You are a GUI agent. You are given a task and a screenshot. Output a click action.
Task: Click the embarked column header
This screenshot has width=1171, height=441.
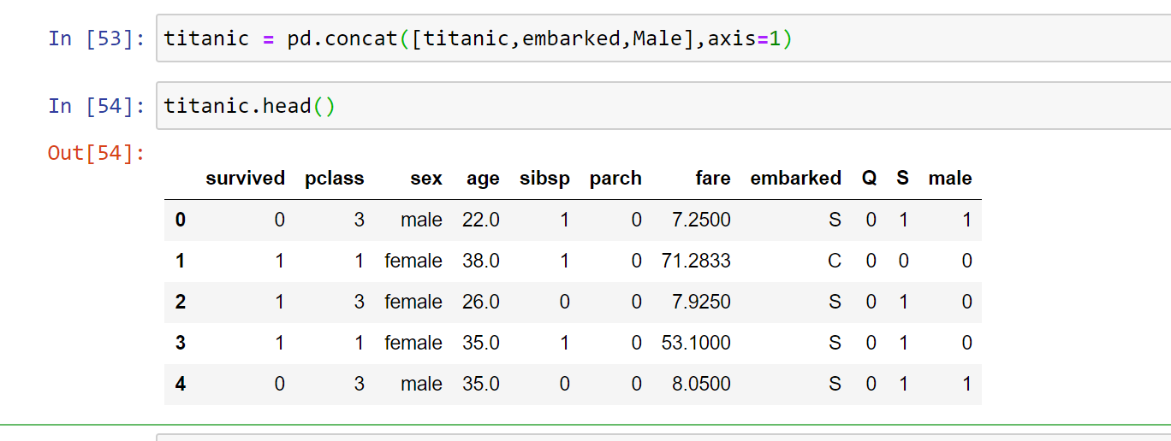coord(796,179)
